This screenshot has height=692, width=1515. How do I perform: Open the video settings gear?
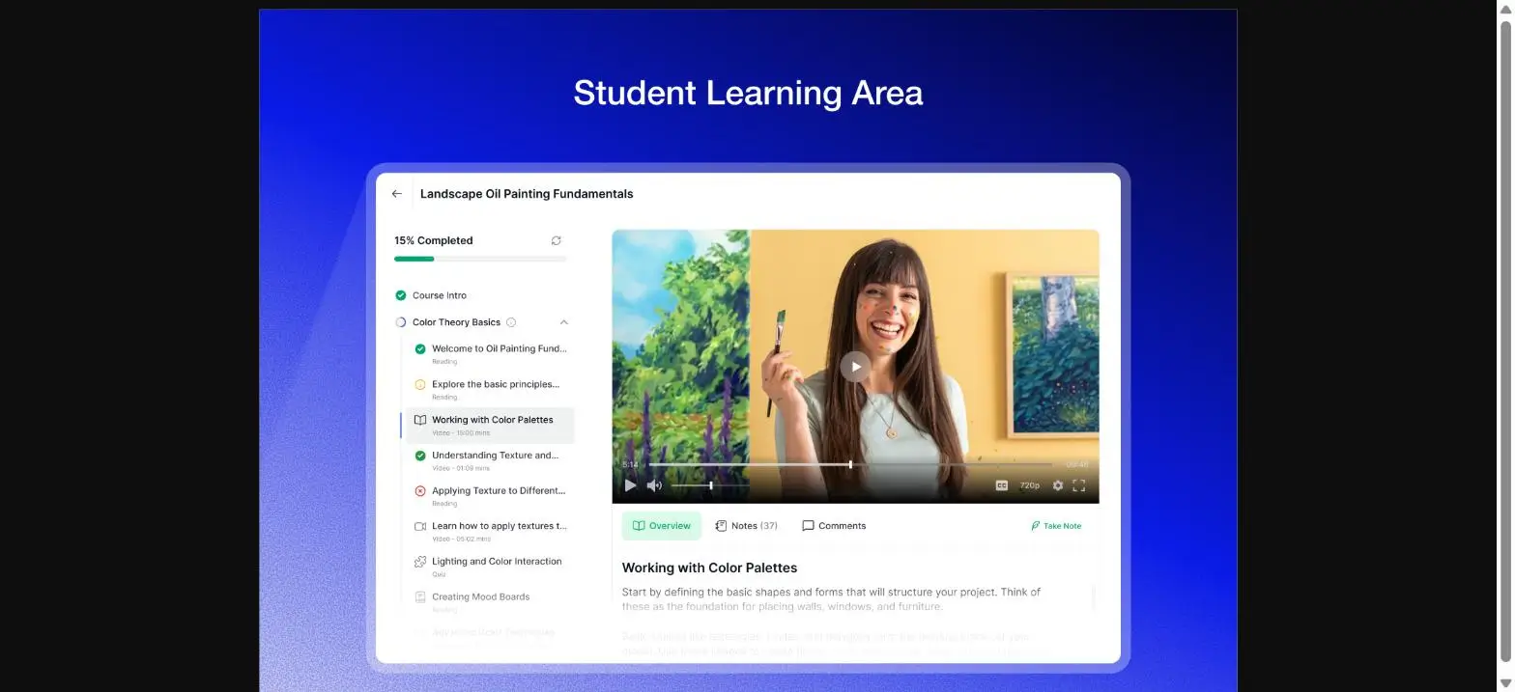click(1058, 485)
